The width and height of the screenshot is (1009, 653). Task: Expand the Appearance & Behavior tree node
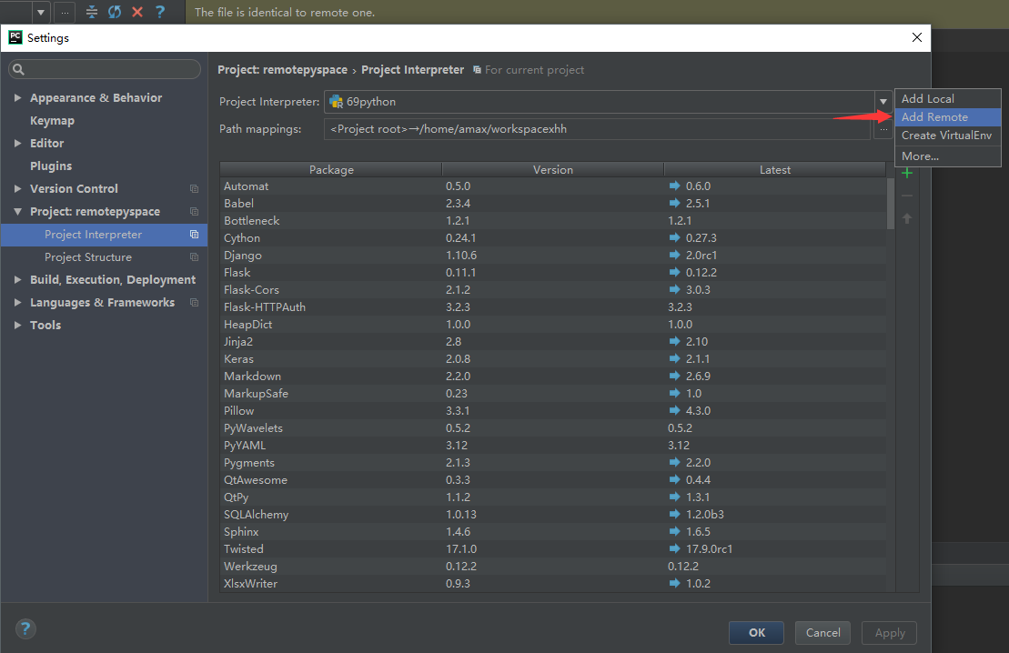[18, 98]
